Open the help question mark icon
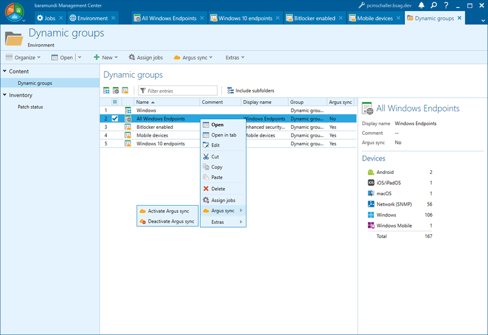The width and height of the screenshot is (488, 335). pos(446,5)
